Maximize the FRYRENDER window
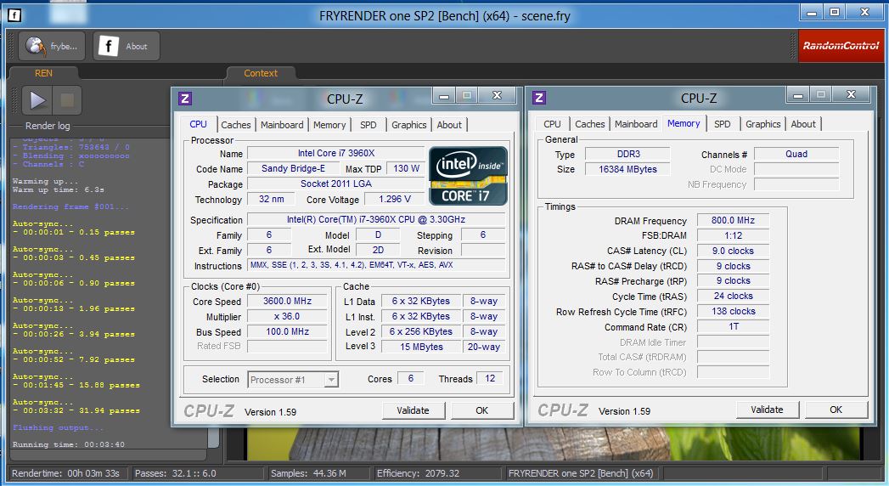889x486 pixels. click(x=835, y=12)
